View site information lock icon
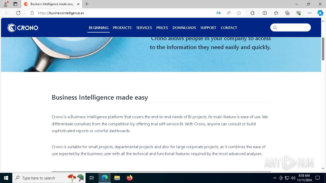The image size is (326, 183). point(32,13)
